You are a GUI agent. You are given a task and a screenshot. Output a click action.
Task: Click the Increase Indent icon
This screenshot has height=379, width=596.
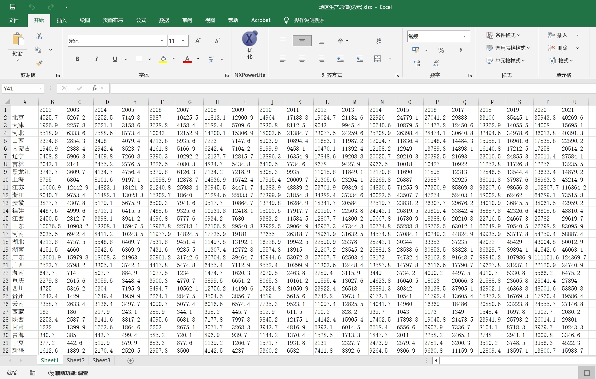360,59
